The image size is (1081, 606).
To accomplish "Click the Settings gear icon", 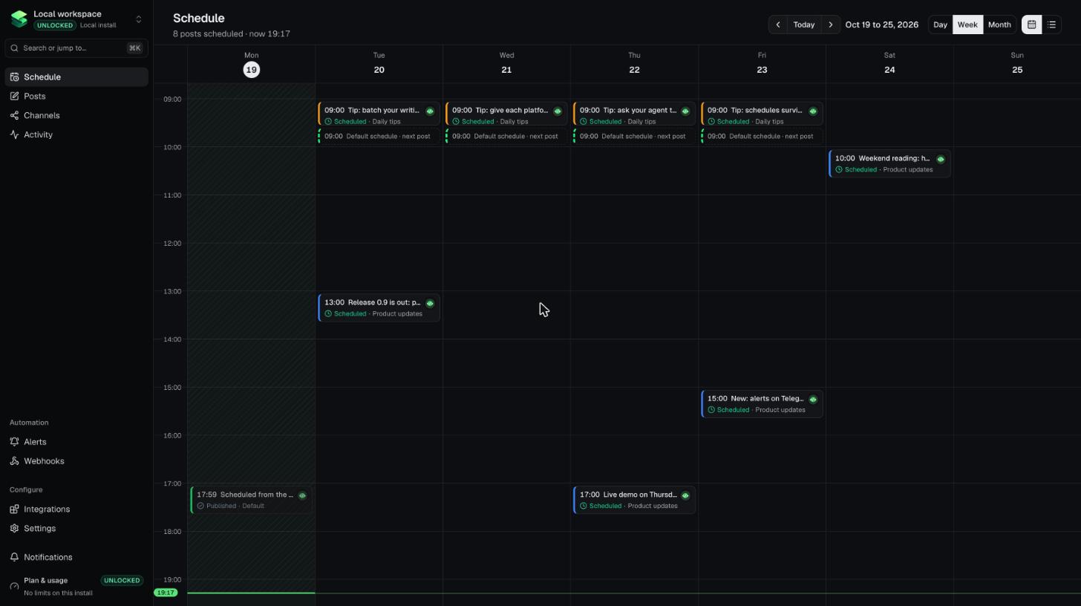I will click(14, 529).
